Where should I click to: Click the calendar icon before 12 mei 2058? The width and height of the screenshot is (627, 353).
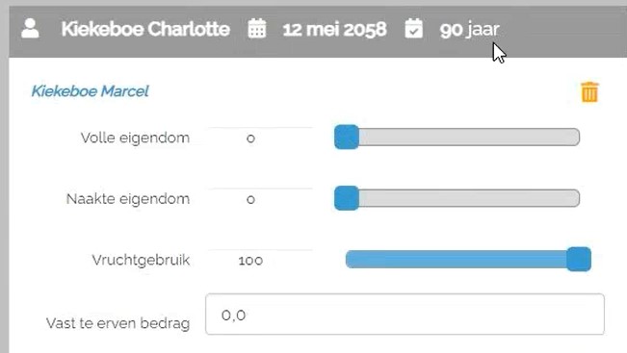(x=257, y=28)
